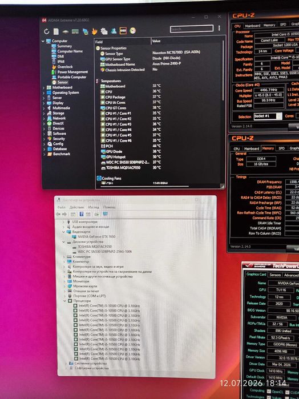Open the Действие menu in Device Manager

[x=76, y=207]
